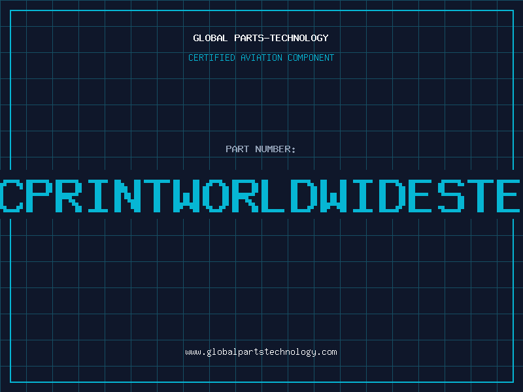Select the large letter P in the part number
The height and width of the screenshot is (392, 523).
(41, 196)
